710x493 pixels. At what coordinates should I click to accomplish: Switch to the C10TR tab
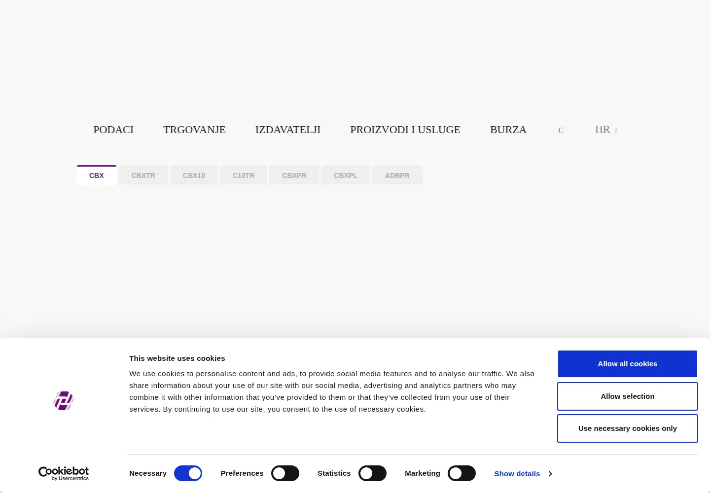(x=244, y=175)
